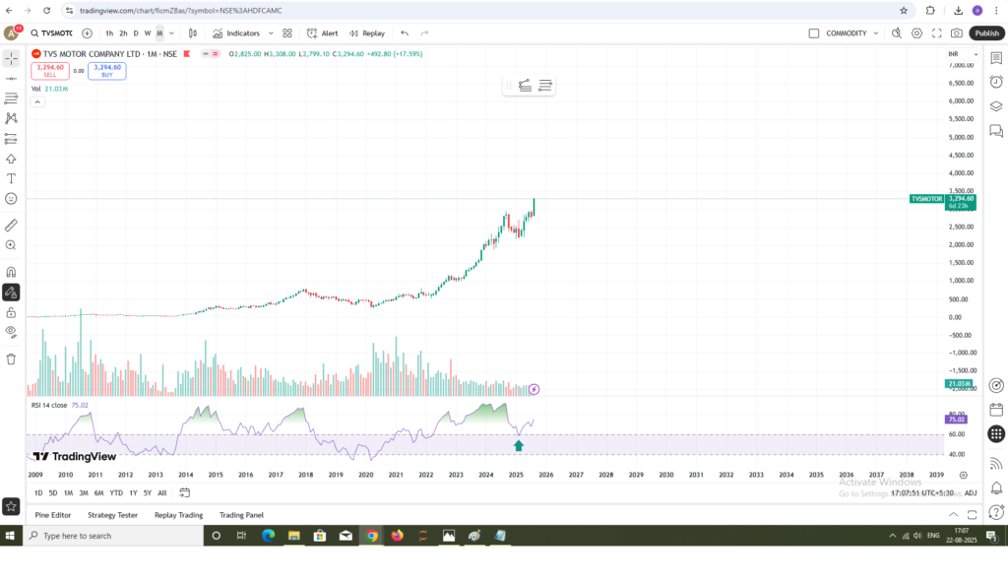Open the watchlist panel in right sidebar
This screenshot has height=585, width=1008.
pyautogui.click(x=996, y=58)
